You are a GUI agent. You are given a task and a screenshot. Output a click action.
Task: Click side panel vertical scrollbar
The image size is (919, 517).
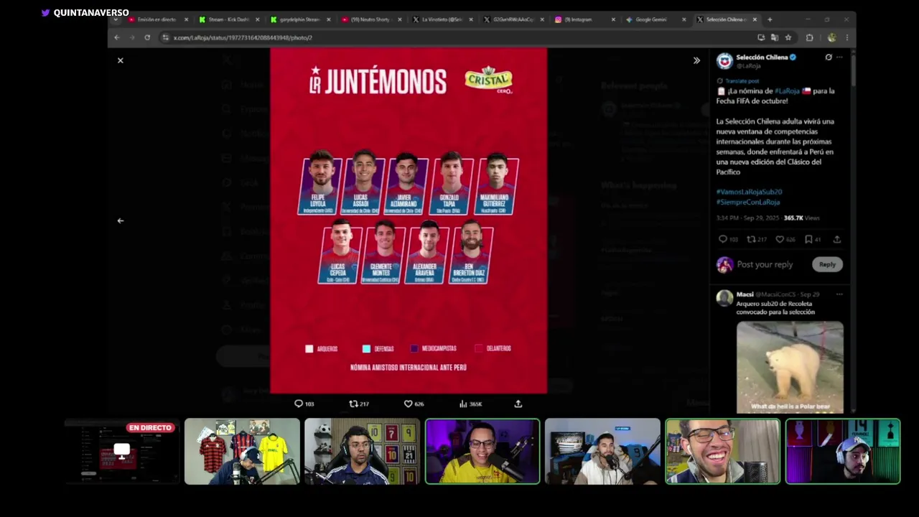pos(853,70)
